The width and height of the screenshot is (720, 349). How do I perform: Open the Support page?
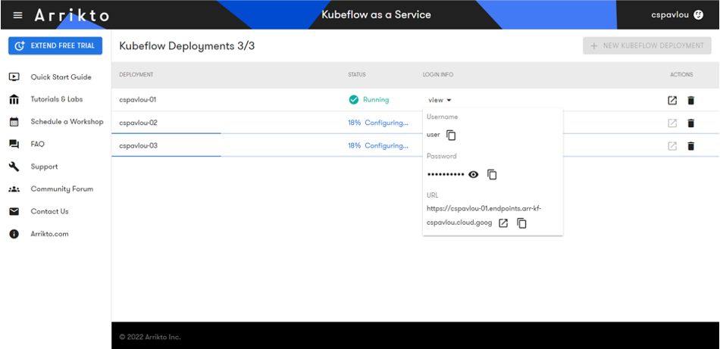point(44,167)
